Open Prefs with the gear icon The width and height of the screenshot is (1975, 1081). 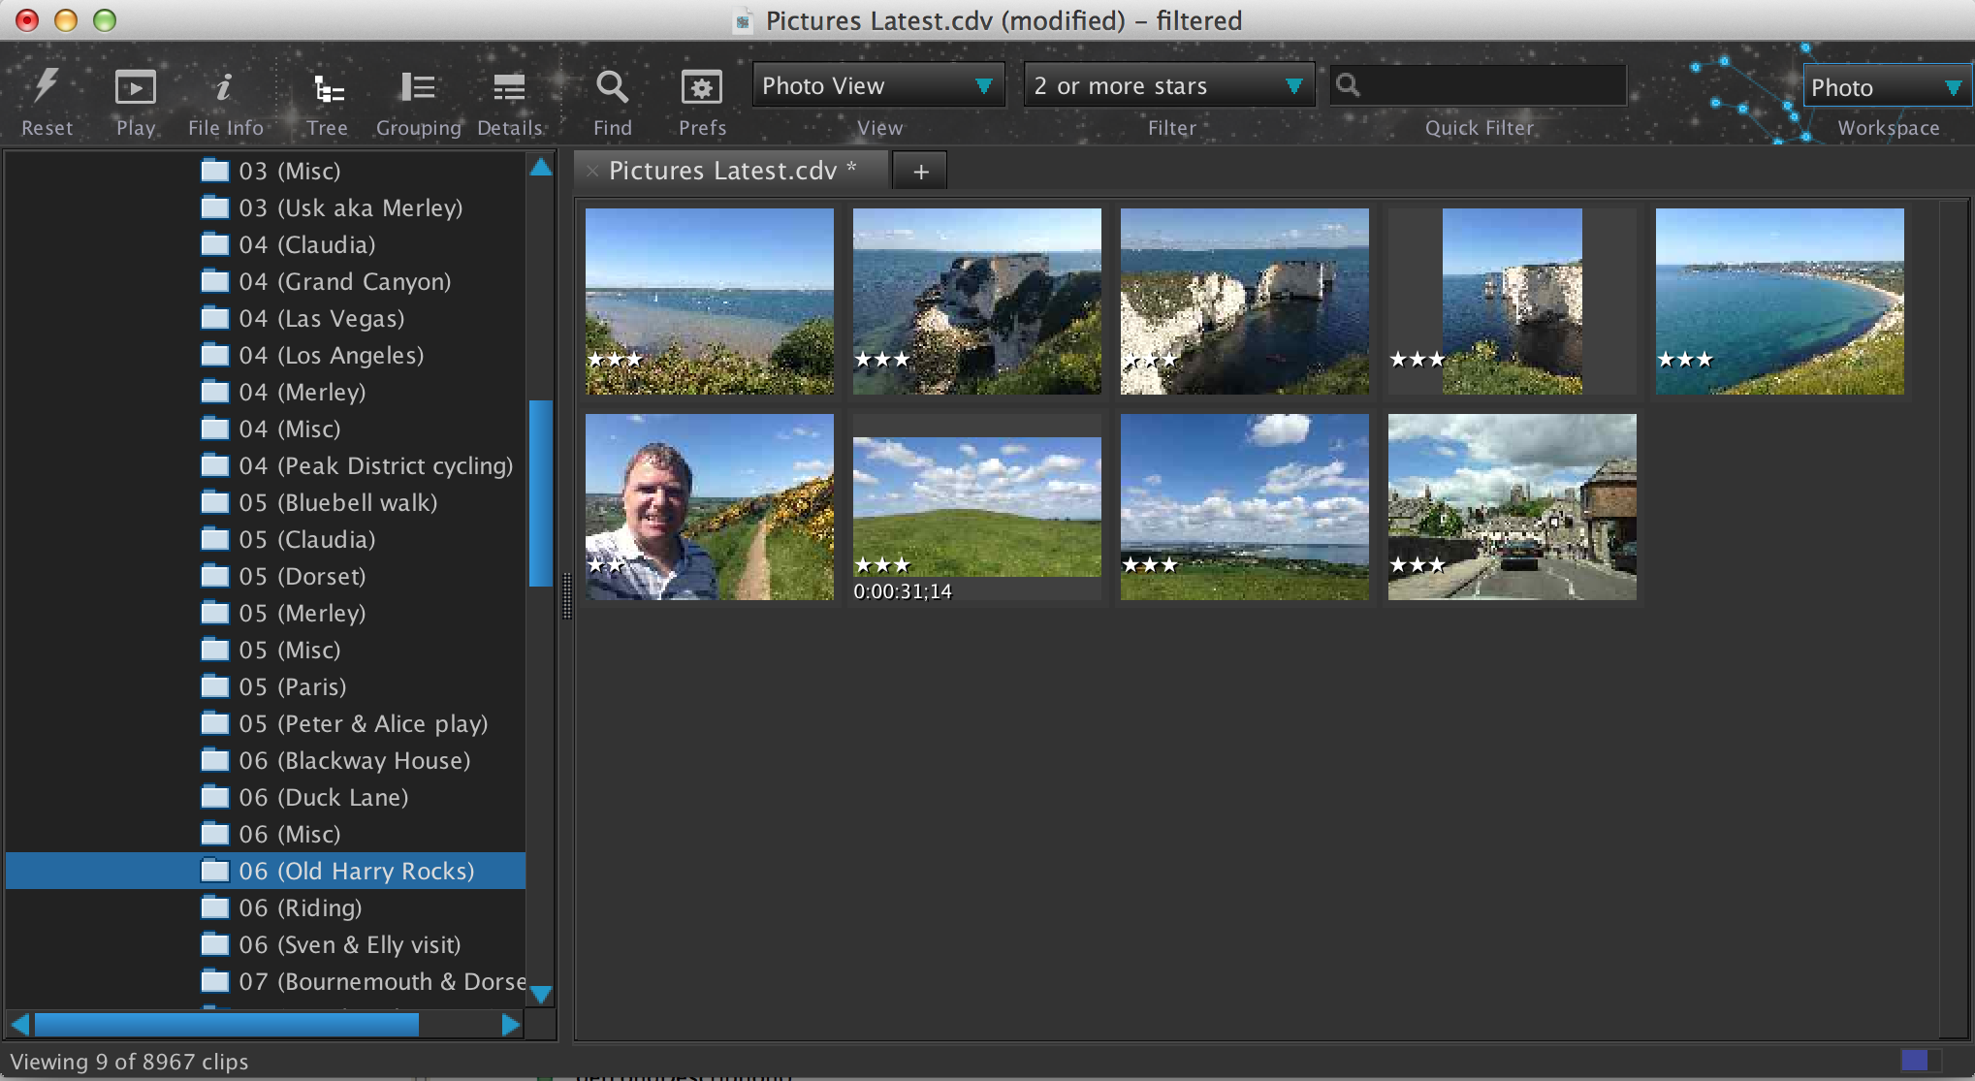click(701, 88)
